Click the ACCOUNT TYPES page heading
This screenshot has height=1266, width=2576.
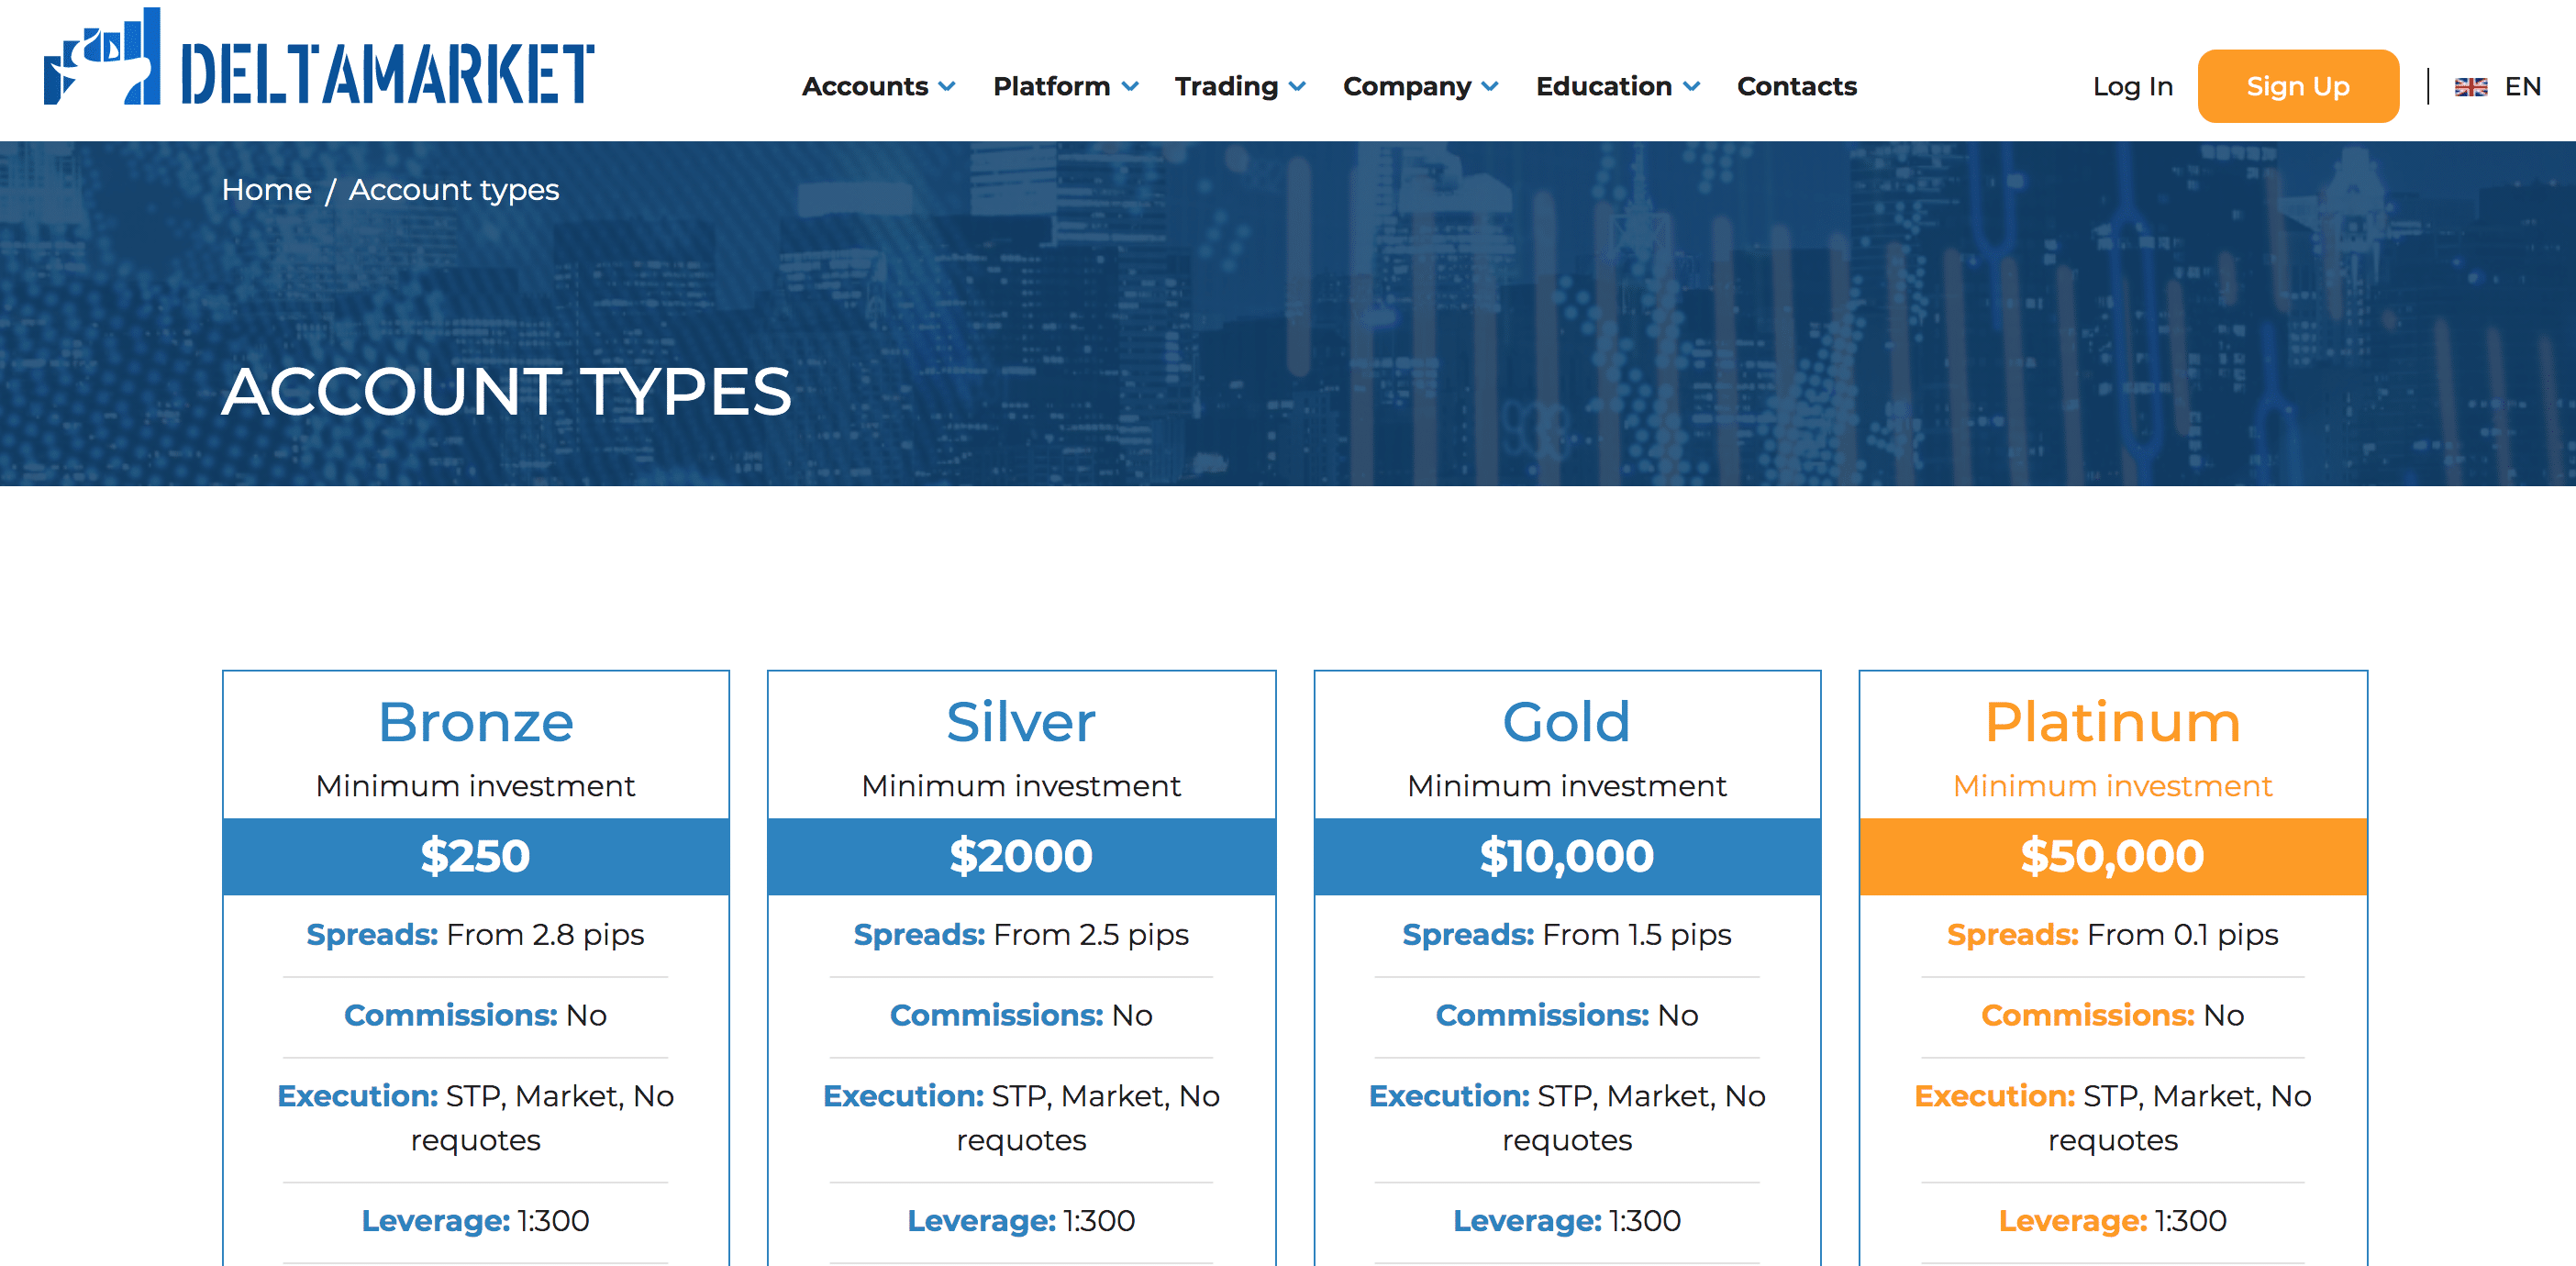pos(507,391)
